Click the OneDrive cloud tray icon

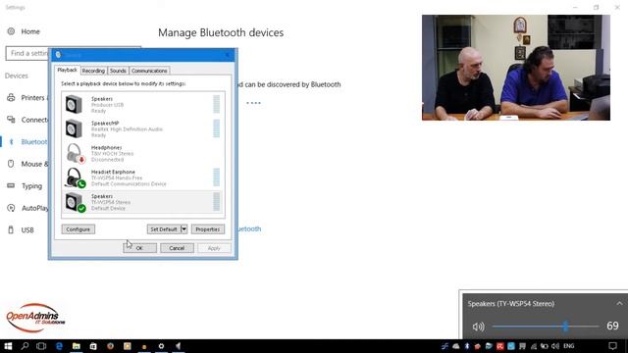[x=456, y=346]
